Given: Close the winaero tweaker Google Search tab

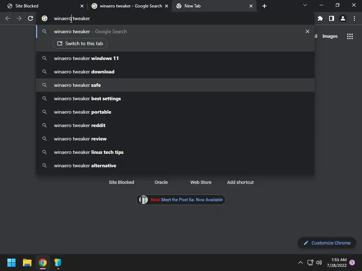Looking at the screenshot, I should click(x=167, y=6).
